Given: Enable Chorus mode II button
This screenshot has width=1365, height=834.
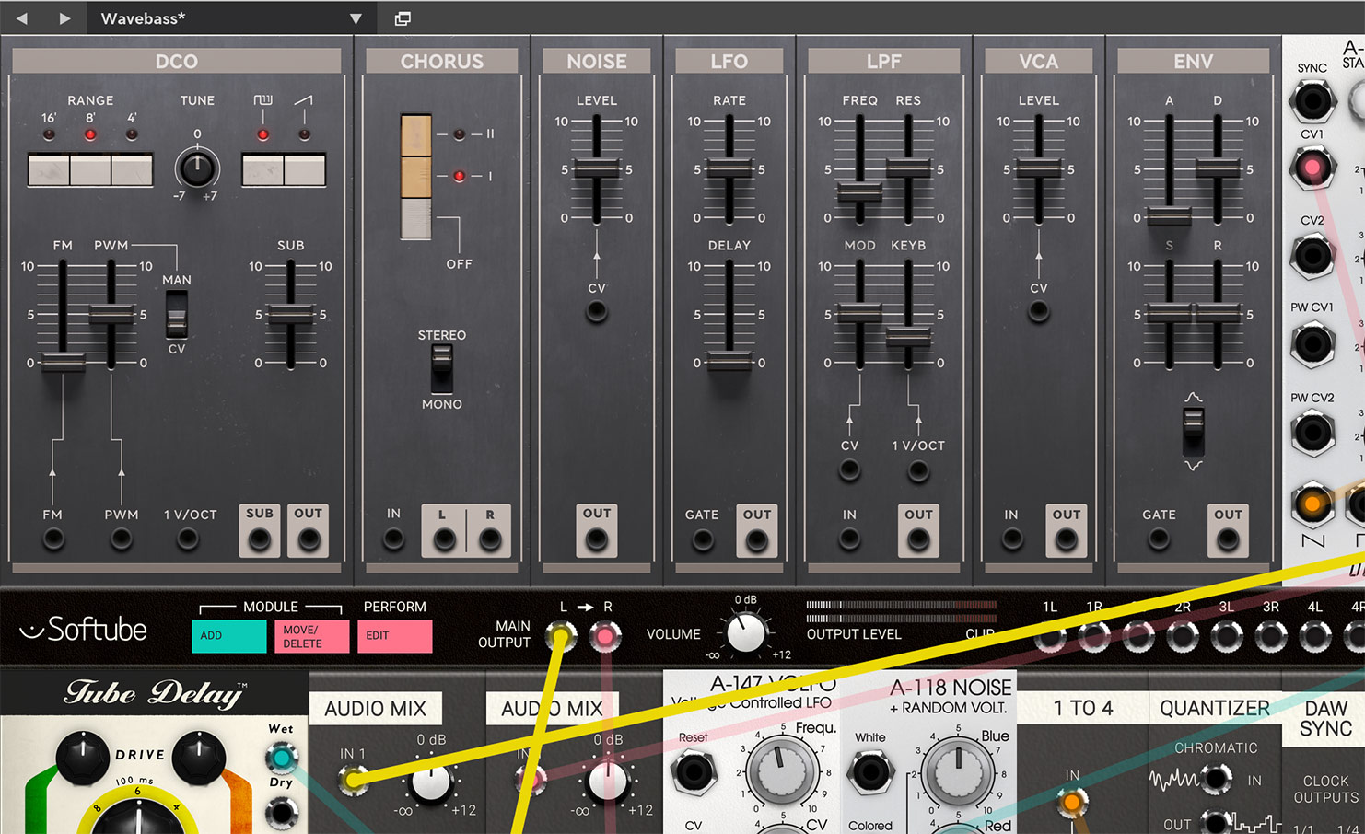Looking at the screenshot, I should click(415, 135).
